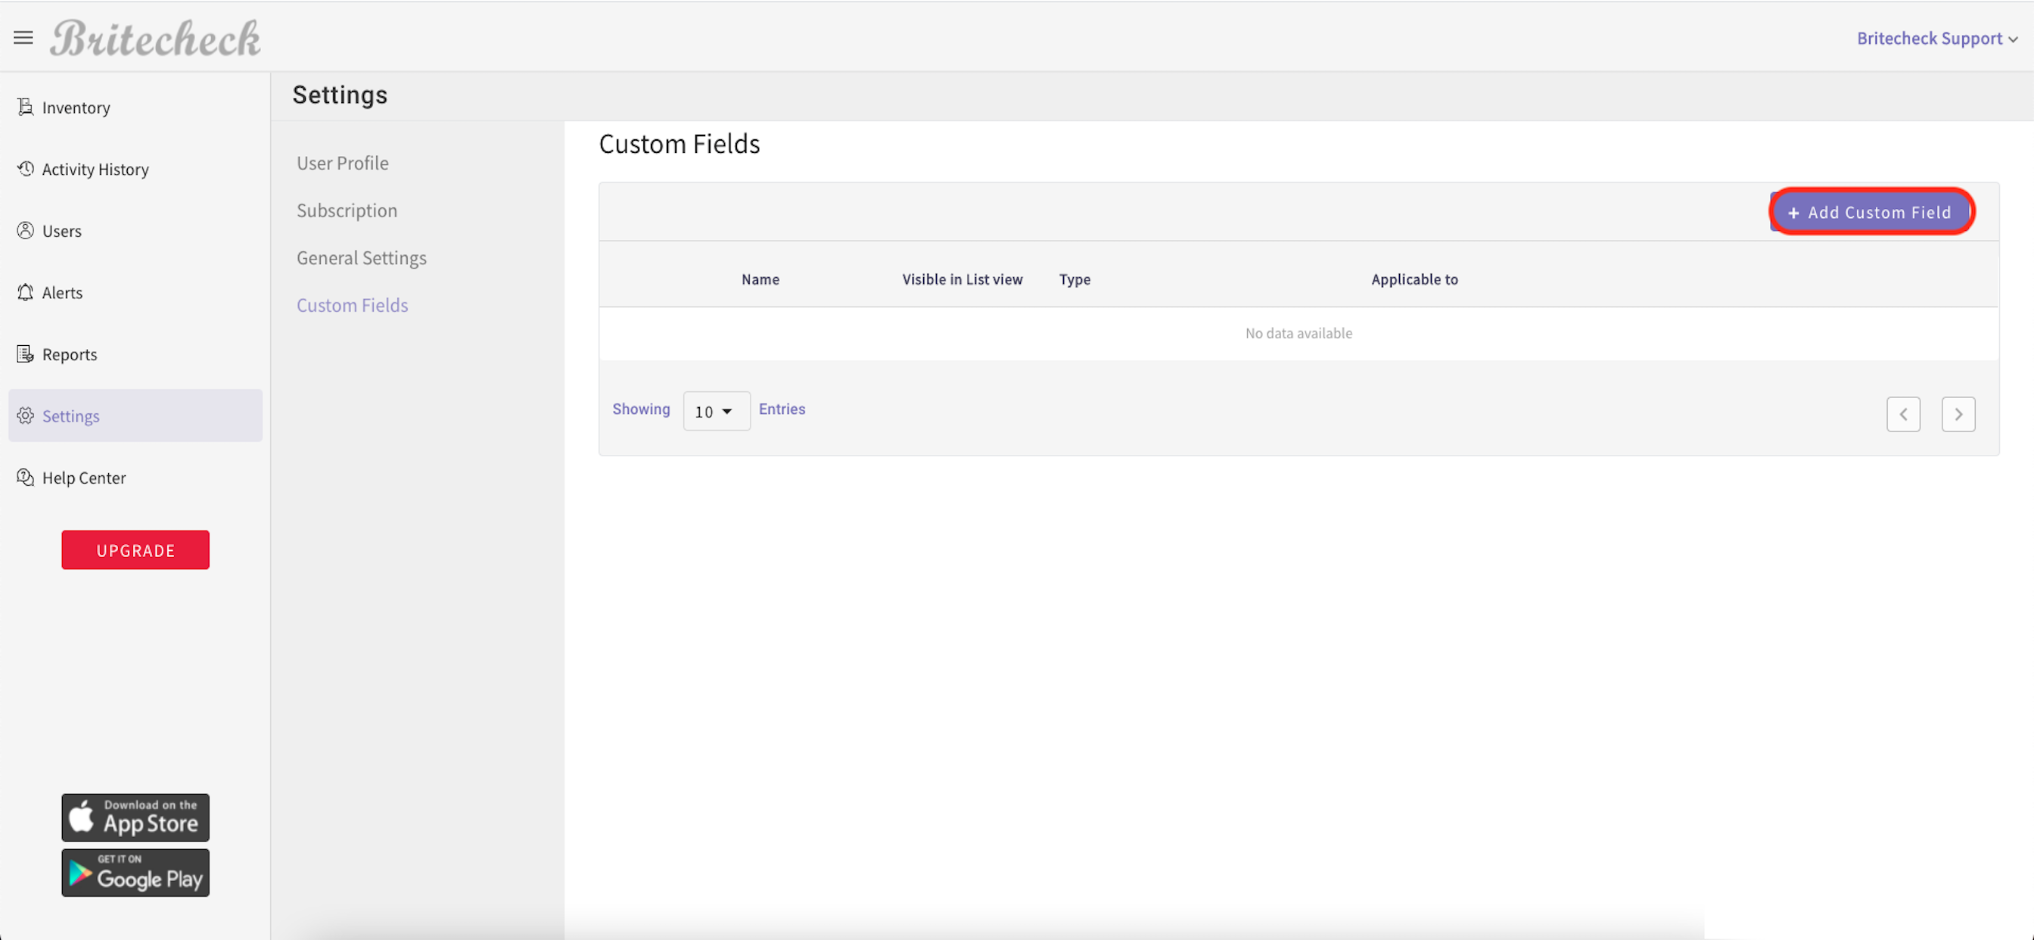
Task: Click the Add Custom Field button
Action: [x=1871, y=212]
